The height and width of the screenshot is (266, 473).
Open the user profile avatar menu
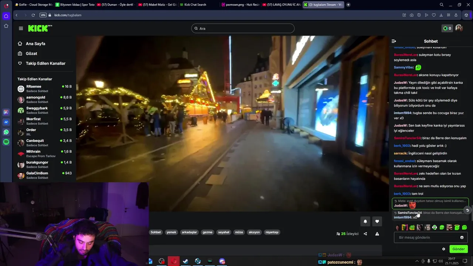tap(459, 28)
